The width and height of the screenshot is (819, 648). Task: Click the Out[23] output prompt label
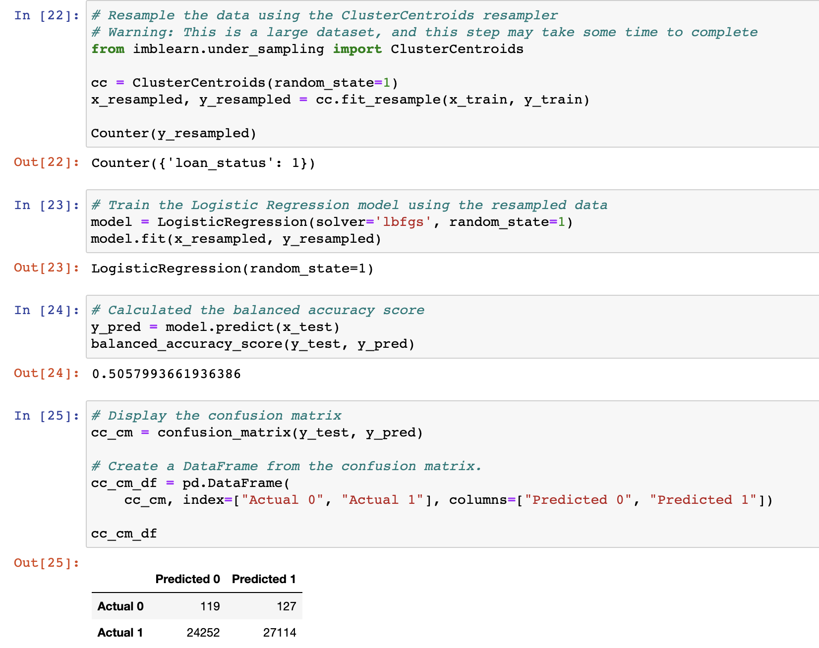47,268
